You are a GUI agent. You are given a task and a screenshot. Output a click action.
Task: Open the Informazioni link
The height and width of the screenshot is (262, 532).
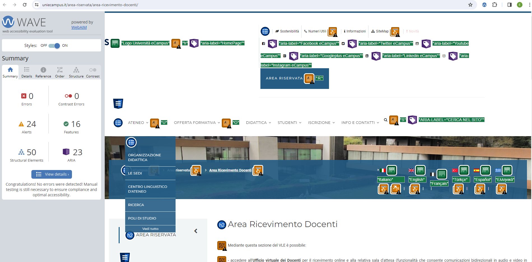click(x=355, y=31)
